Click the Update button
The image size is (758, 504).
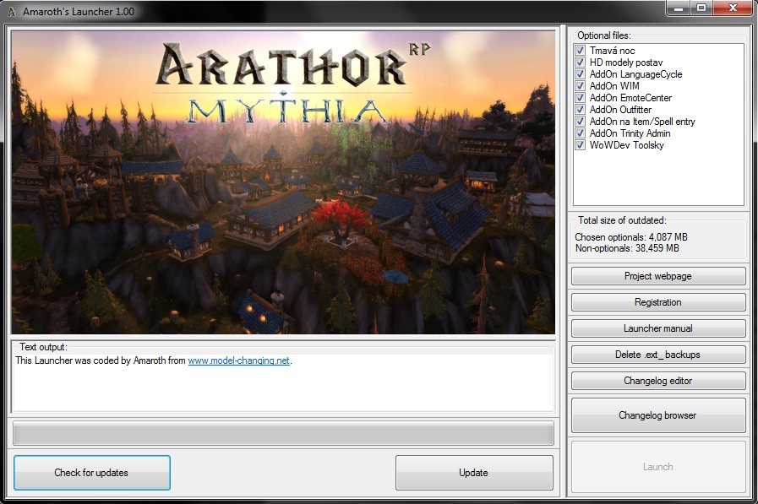click(473, 473)
